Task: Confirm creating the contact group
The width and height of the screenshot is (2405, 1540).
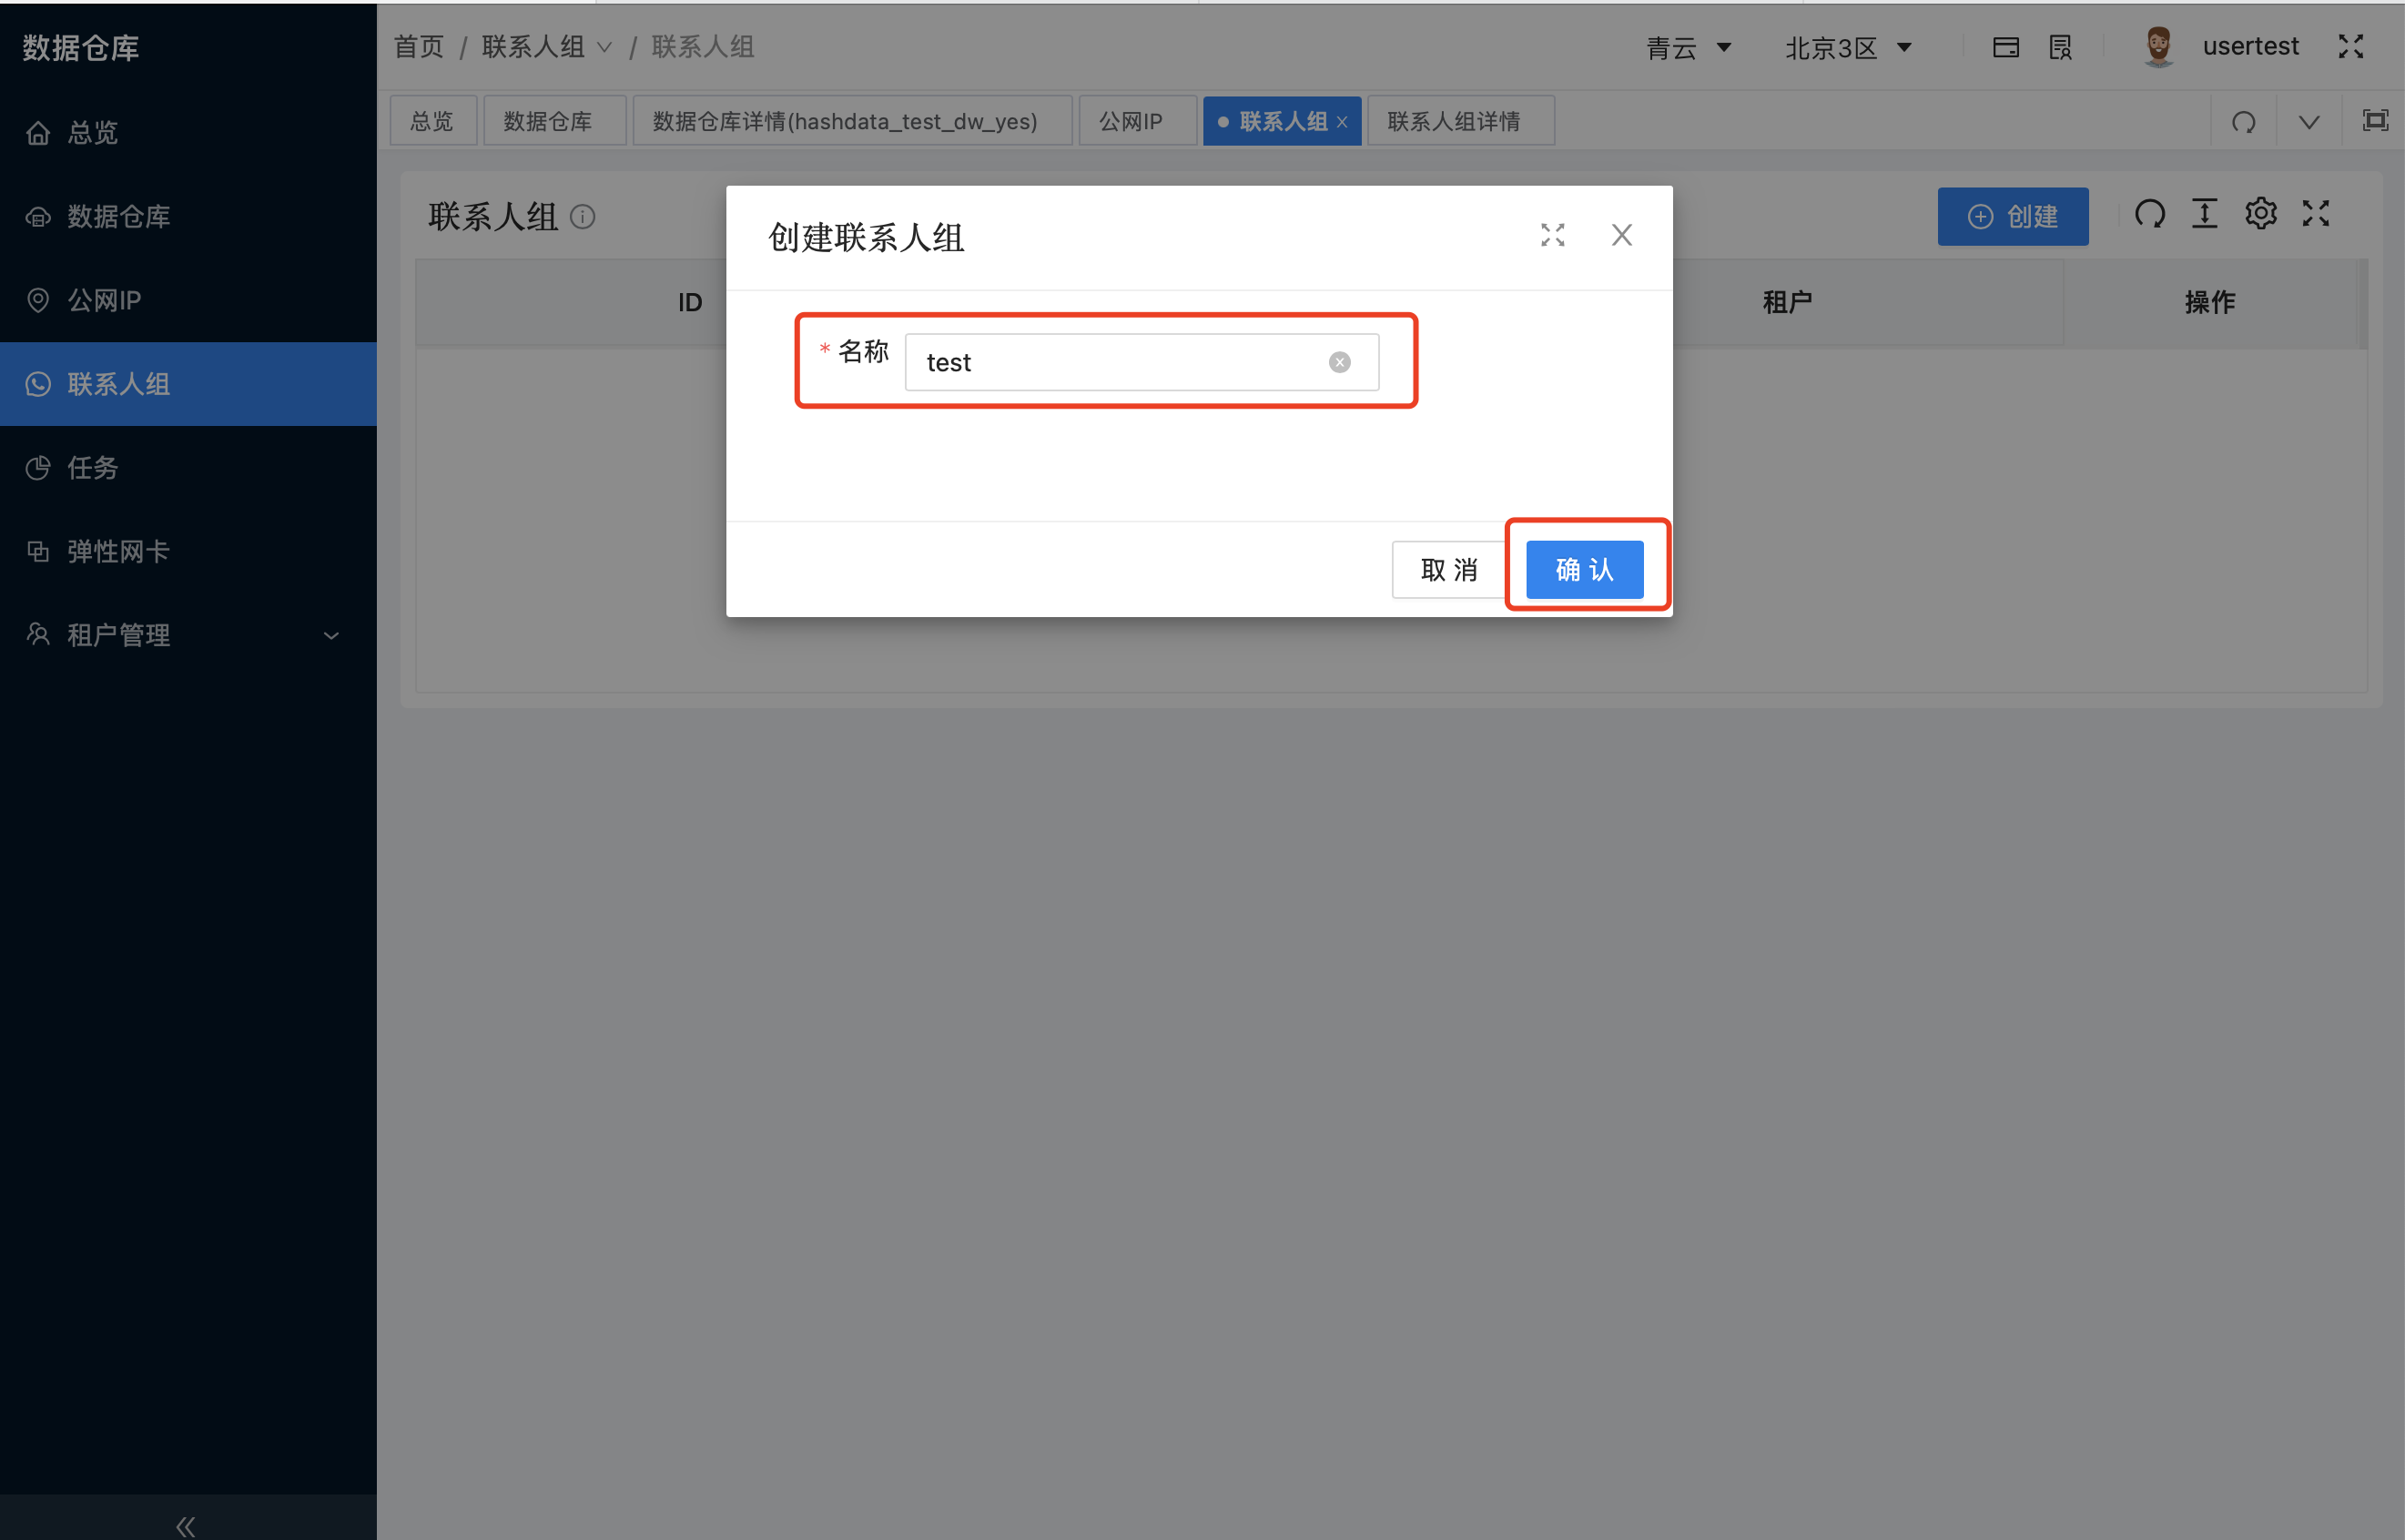Action: click(x=1584, y=569)
